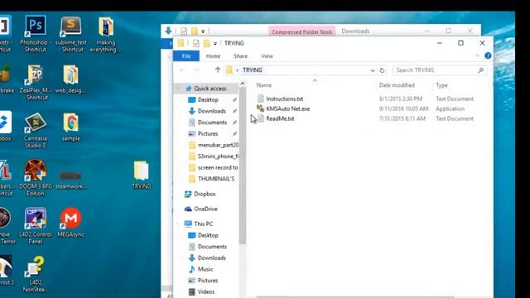Click the file list horizontal scrollbar
Screen dimensions: 530x298
coord(355,297)
